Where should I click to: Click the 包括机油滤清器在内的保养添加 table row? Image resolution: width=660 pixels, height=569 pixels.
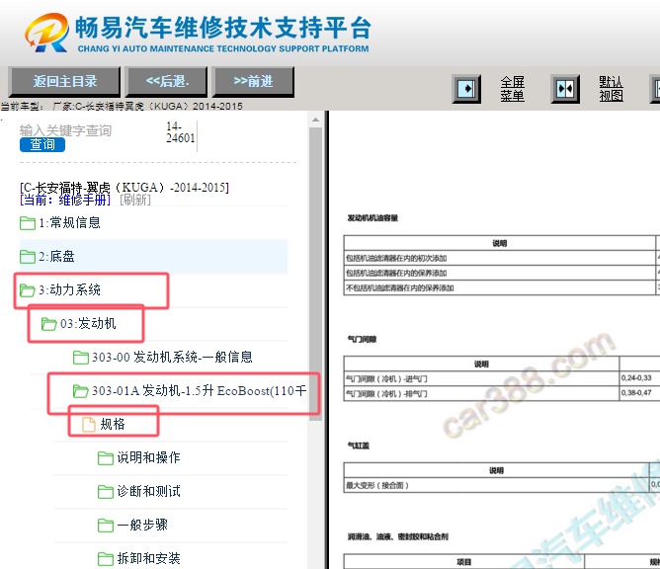[x=502, y=273]
